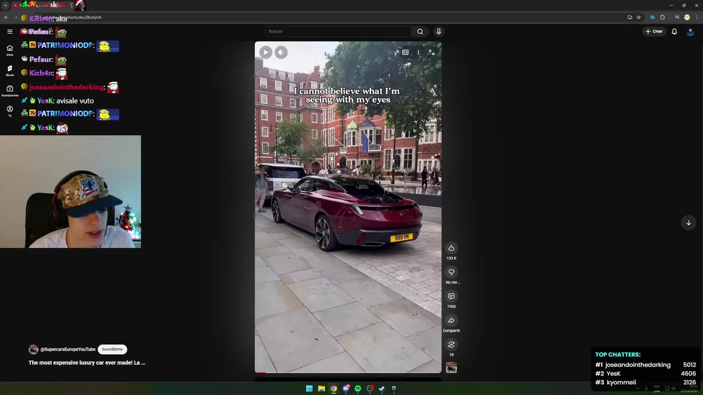Screen dimensions: 703x395
Task: Play the Short video
Action: point(265,52)
